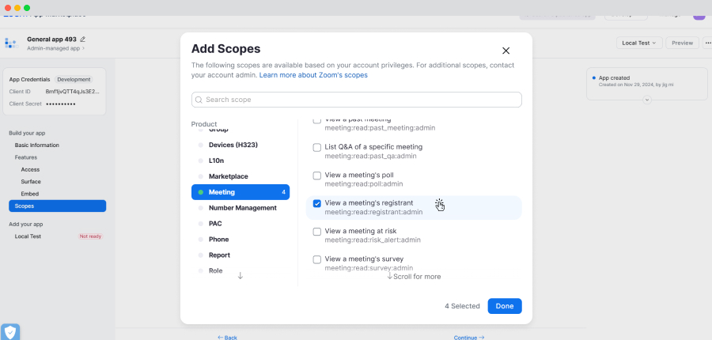Click the Client ID value
The image size is (712, 340).
tap(73, 92)
